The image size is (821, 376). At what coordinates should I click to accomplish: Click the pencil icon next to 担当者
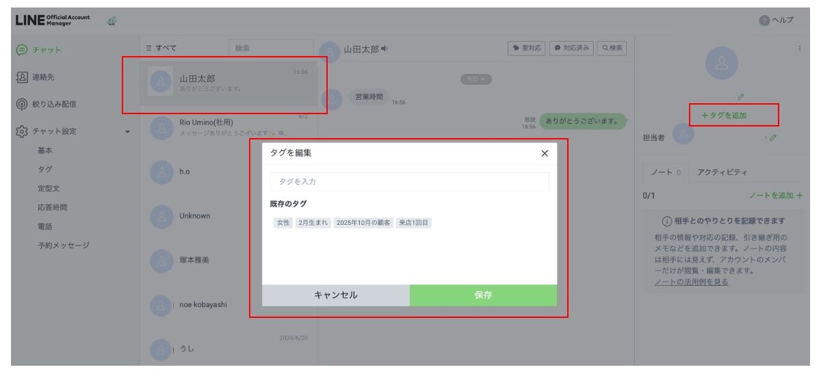(x=773, y=137)
